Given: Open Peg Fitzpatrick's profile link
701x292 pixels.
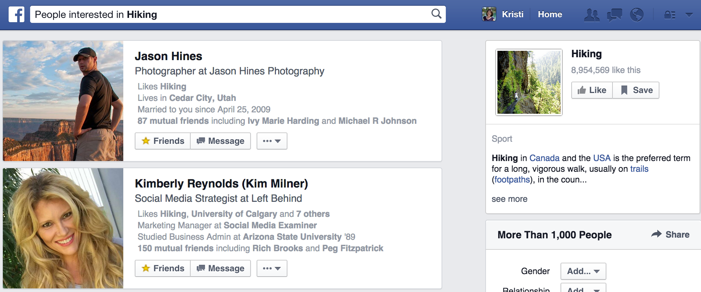Looking at the screenshot, I should pyautogui.click(x=353, y=248).
